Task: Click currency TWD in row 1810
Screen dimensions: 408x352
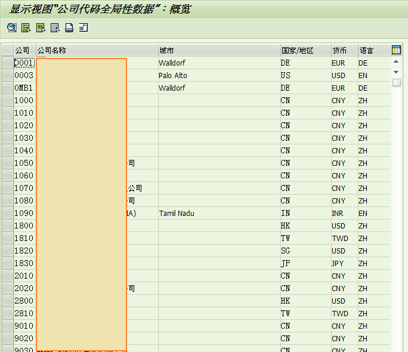Action: (340, 238)
